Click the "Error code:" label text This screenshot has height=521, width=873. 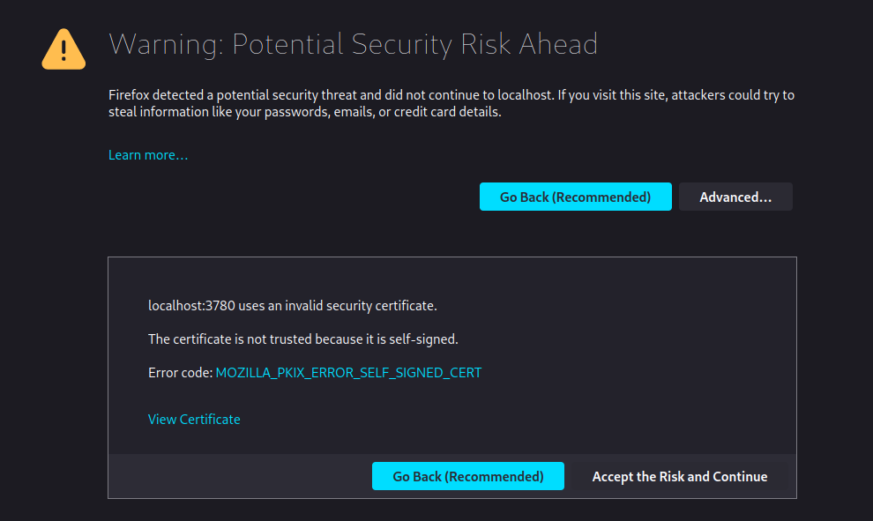point(181,372)
